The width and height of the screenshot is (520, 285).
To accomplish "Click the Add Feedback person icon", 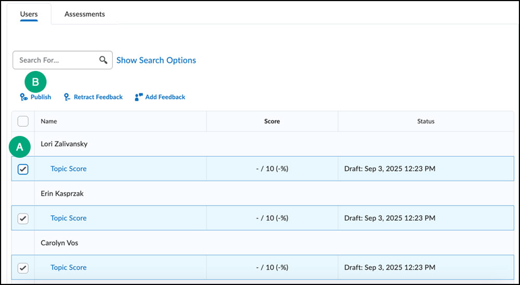I will 139,97.
